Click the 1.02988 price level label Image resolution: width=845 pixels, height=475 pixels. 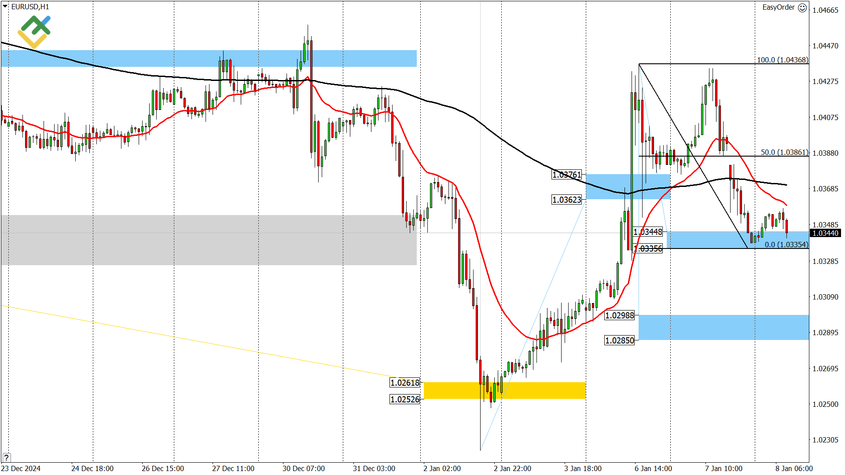[x=619, y=315]
